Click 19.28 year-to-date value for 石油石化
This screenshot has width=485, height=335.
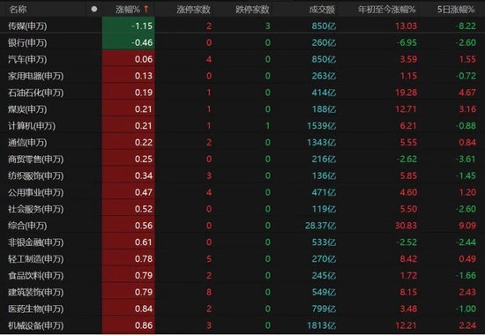click(x=406, y=93)
